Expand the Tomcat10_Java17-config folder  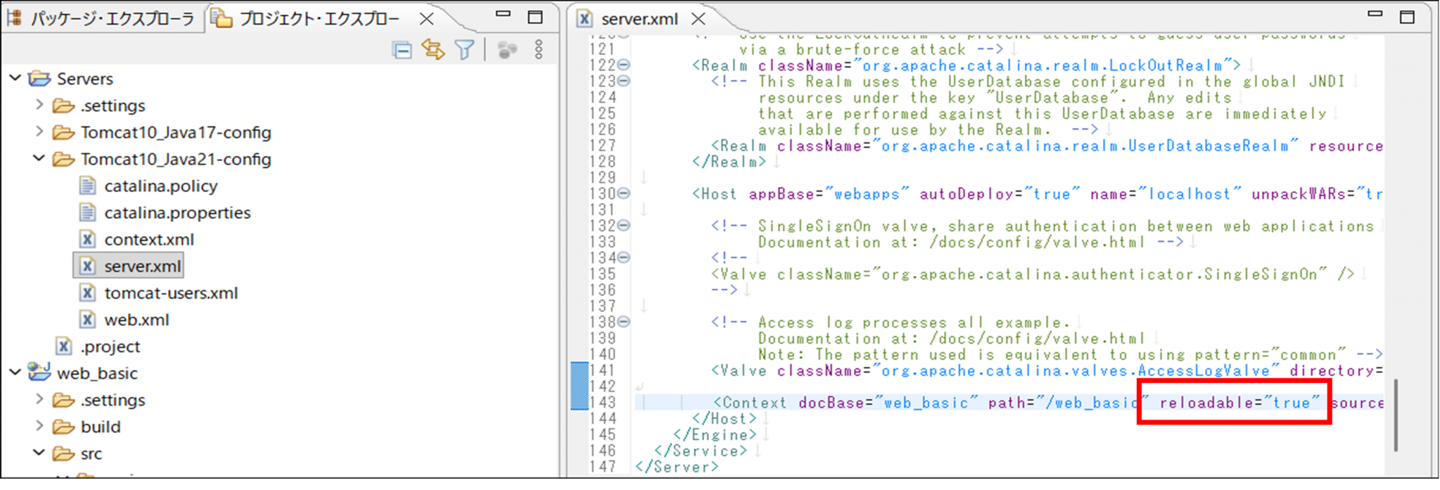point(39,132)
